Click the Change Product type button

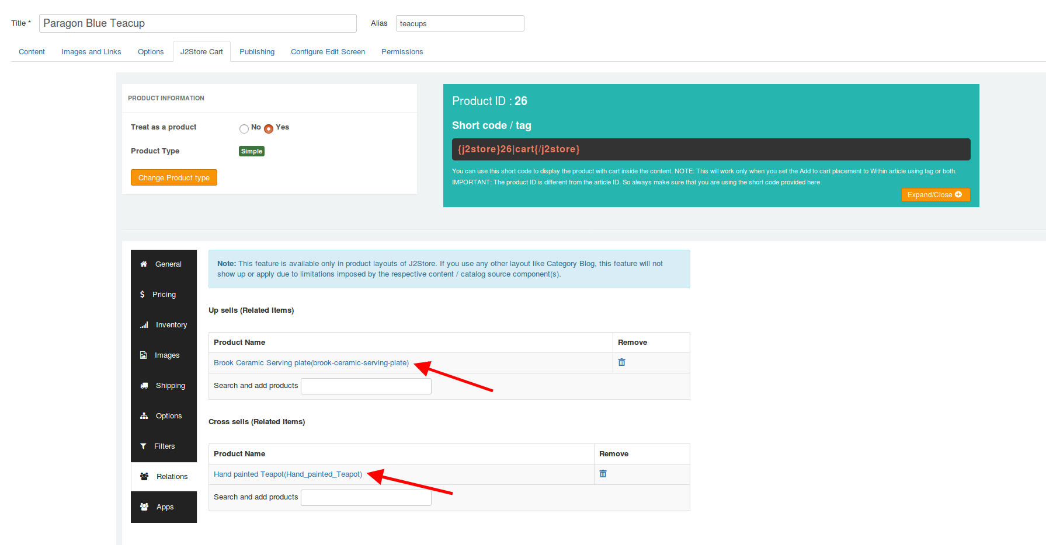coord(173,177)
